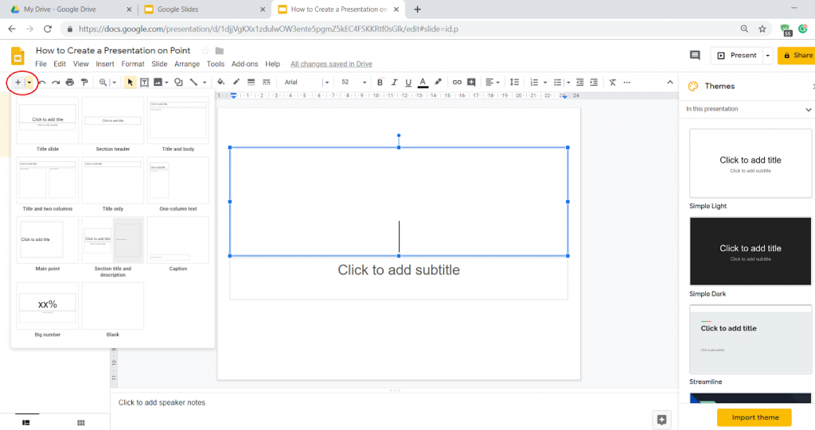Viewport: 815px width, 430px height.
Task: Open the Insert menu
Action: pos(105,64)
